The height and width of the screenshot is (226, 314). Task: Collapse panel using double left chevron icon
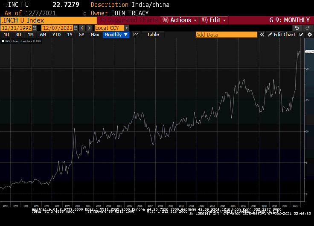point(262,35)
